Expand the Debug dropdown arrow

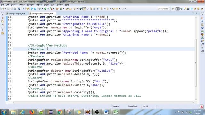[42, 9]
